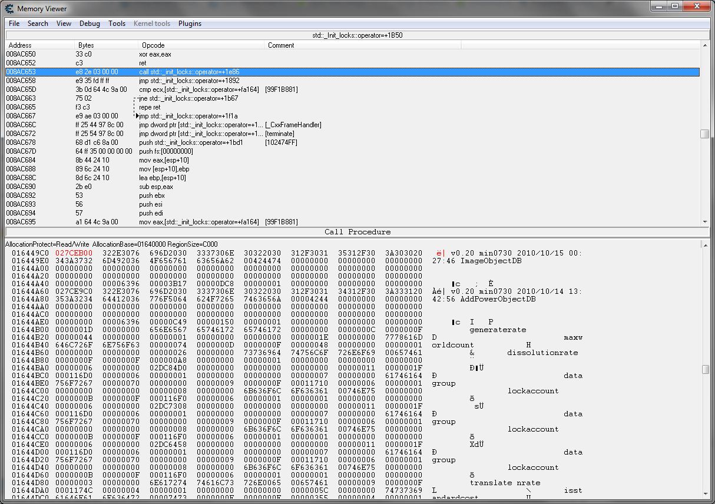Image resolution: width=715 pixels, height=504 pixels.
Task: Click the Comment column header
Action: click(281, 45)
